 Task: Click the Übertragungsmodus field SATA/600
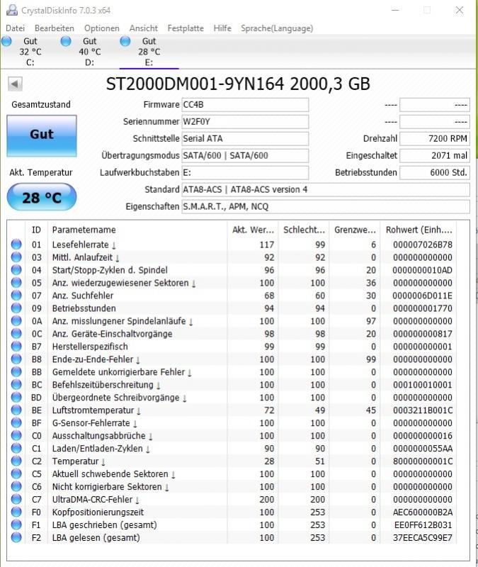coord(245,156)
